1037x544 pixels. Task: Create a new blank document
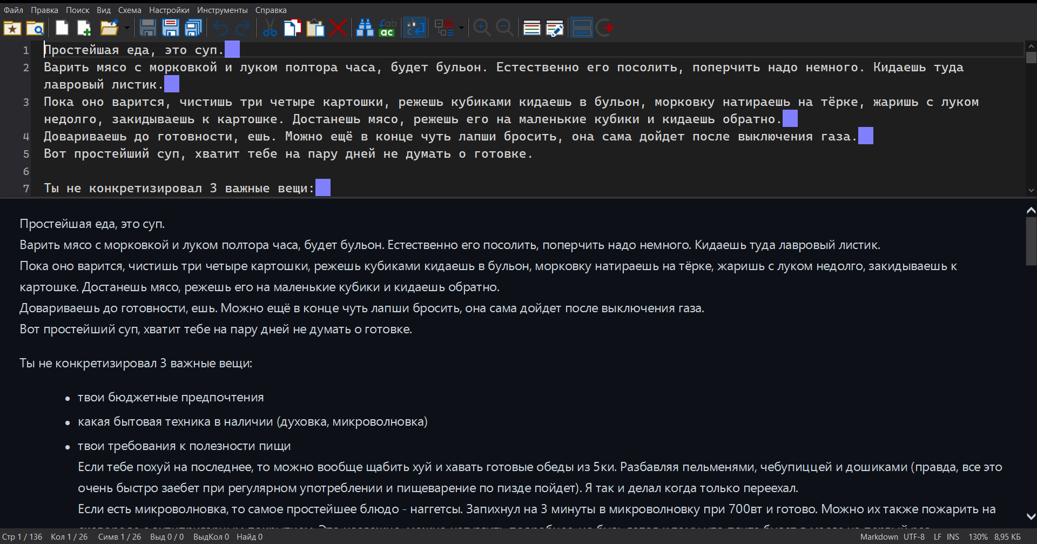pos(62,28)
